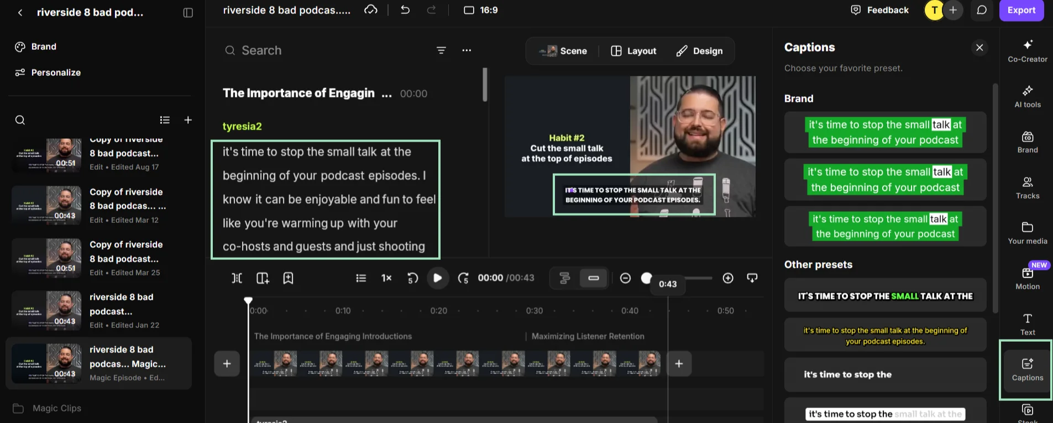
Task: Pick the bold "it's time to stop the" preset
Action: click(x=885, y=374)
